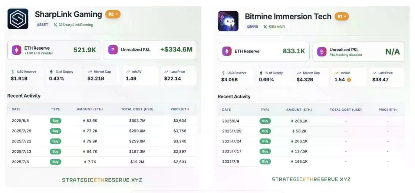Click SharpLink's % of Supply ETH icon

pos(51,72)
